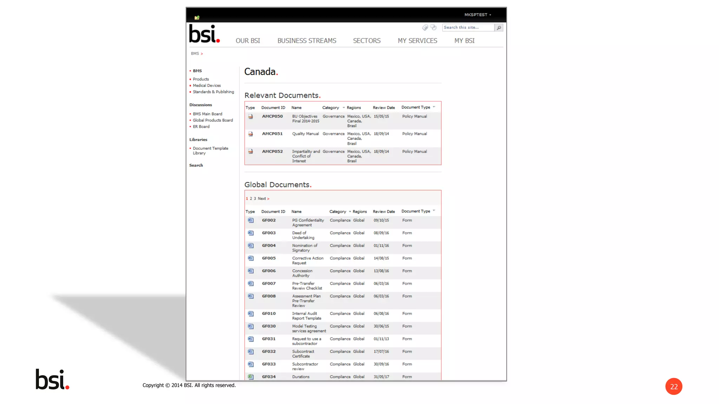Open the Medical Devices sidebar link

coord(206,86)
